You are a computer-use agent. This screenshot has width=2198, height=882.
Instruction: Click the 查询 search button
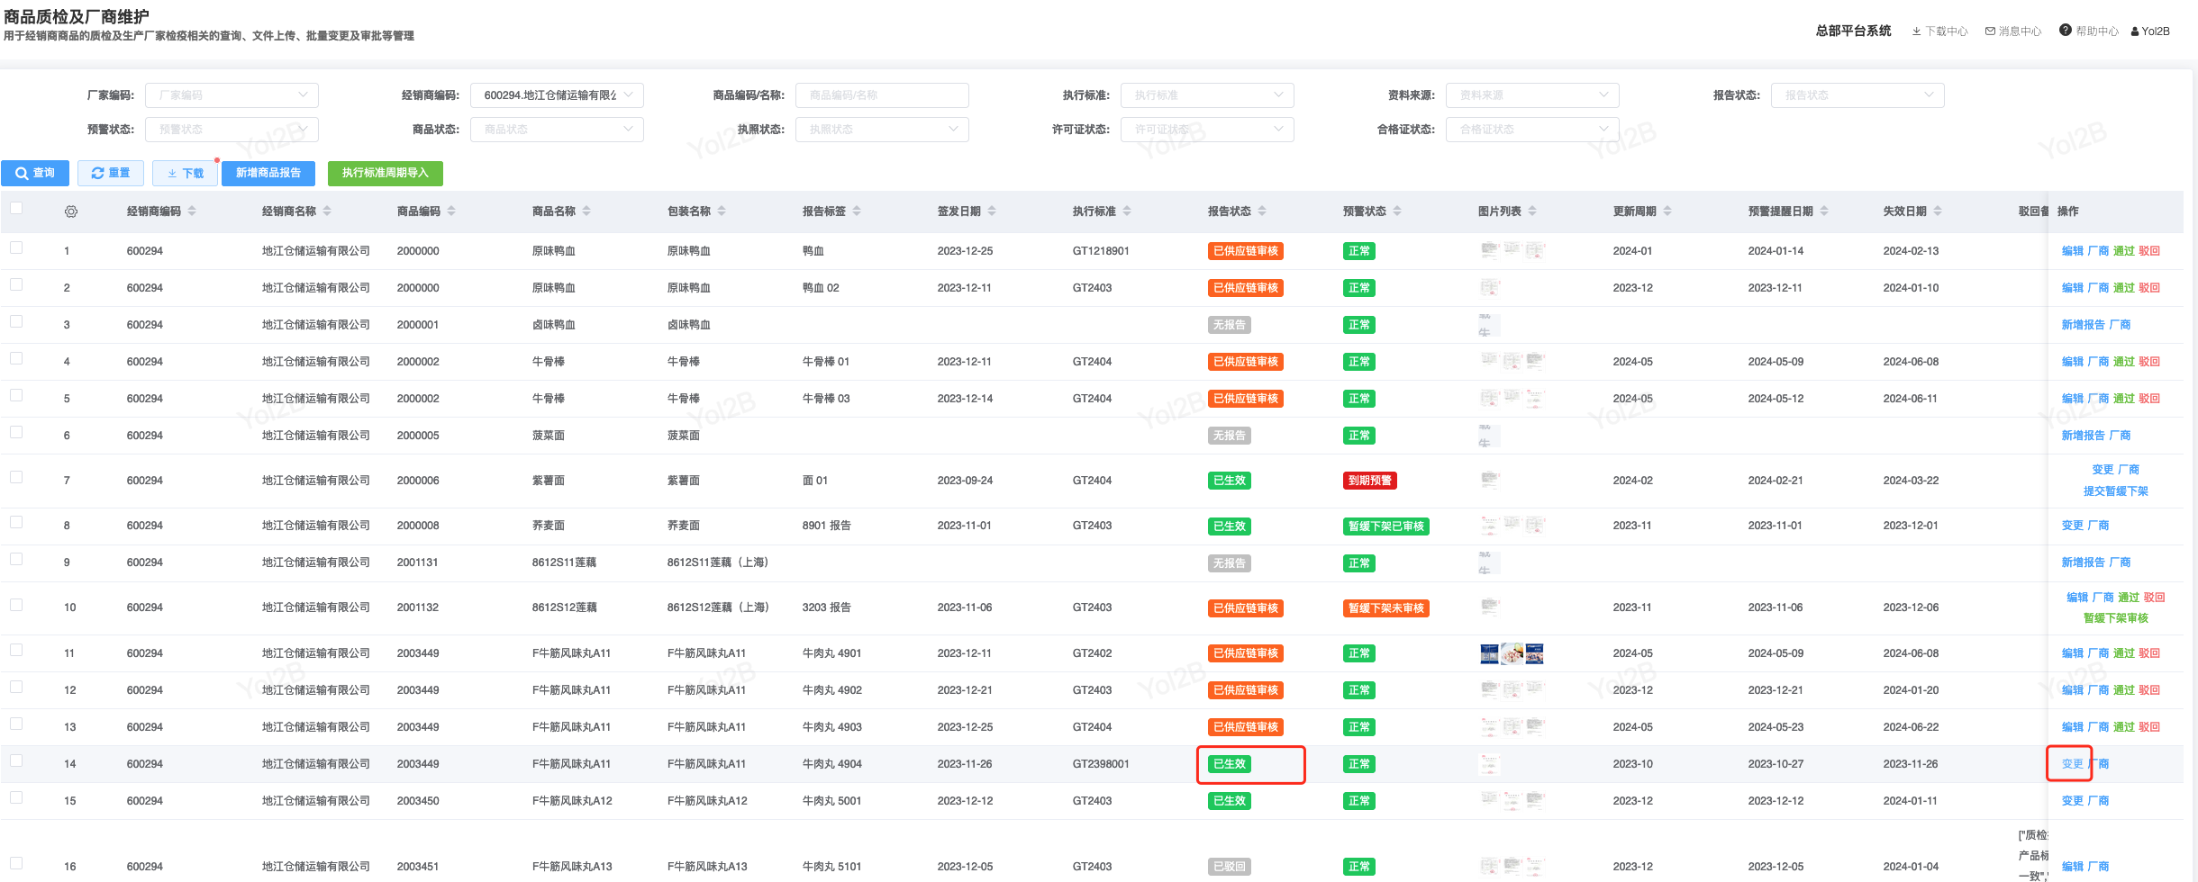coord(35,173)
